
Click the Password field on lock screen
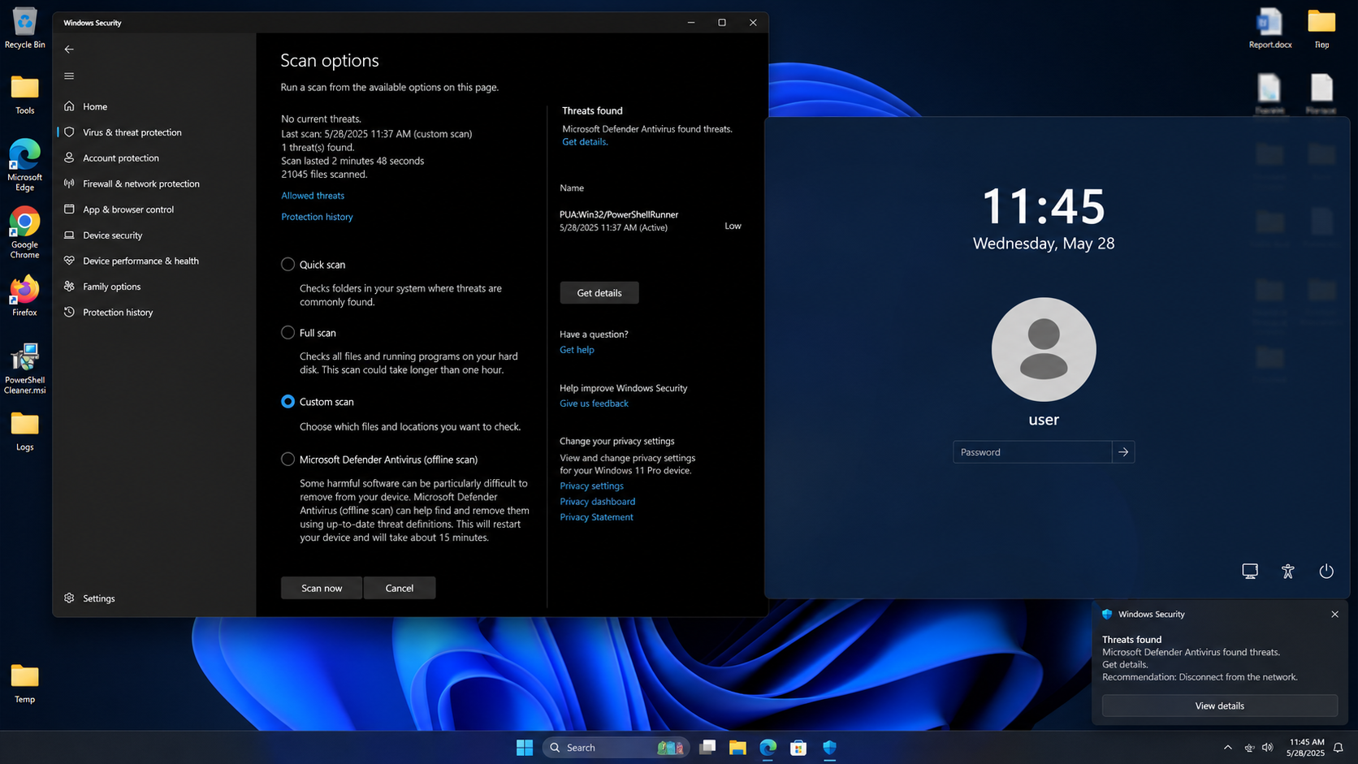click(x=1032, y=452)
